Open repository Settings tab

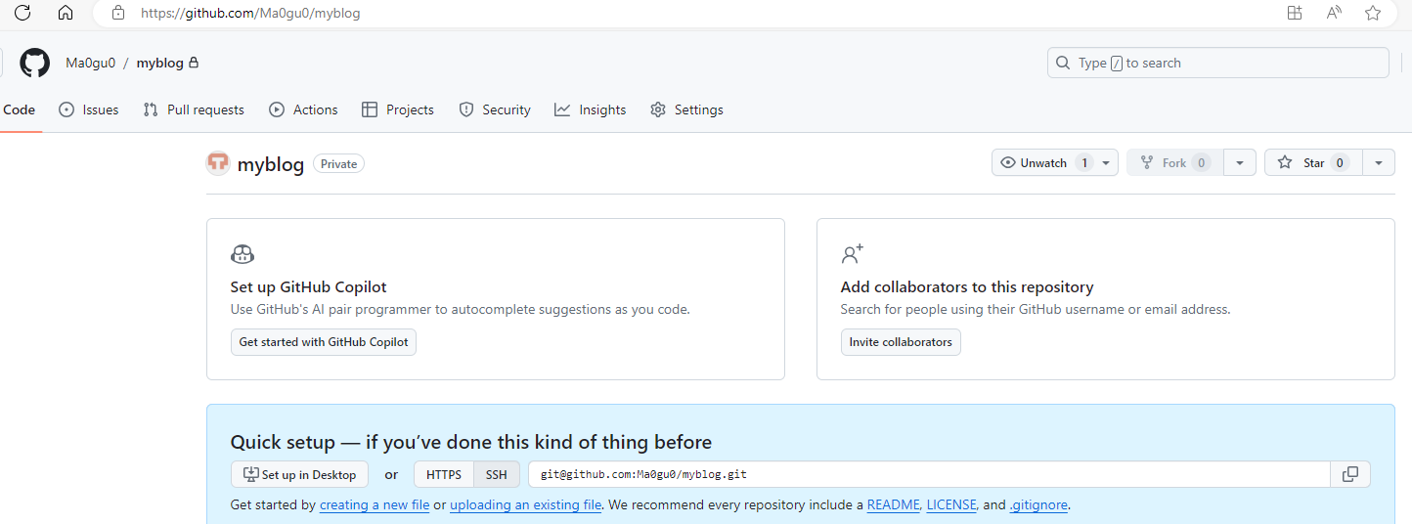[x=686, y=109]
